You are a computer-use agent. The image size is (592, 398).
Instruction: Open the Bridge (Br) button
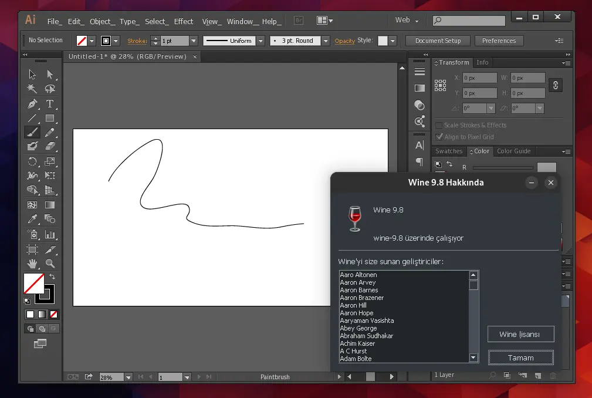click(x=299, y=21)
